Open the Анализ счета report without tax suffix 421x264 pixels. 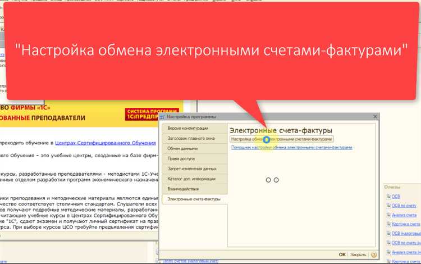click(x=404, y=215)
